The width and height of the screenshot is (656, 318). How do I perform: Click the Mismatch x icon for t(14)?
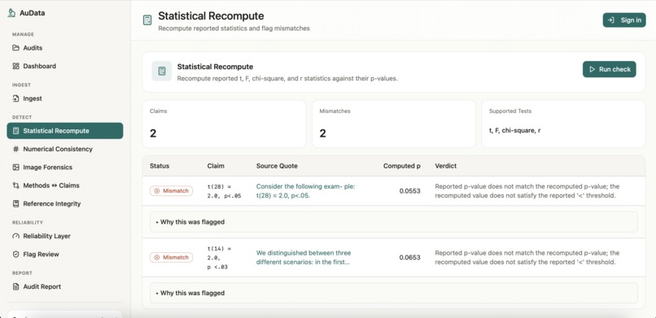pyautogui.click(x=157, y=257)
